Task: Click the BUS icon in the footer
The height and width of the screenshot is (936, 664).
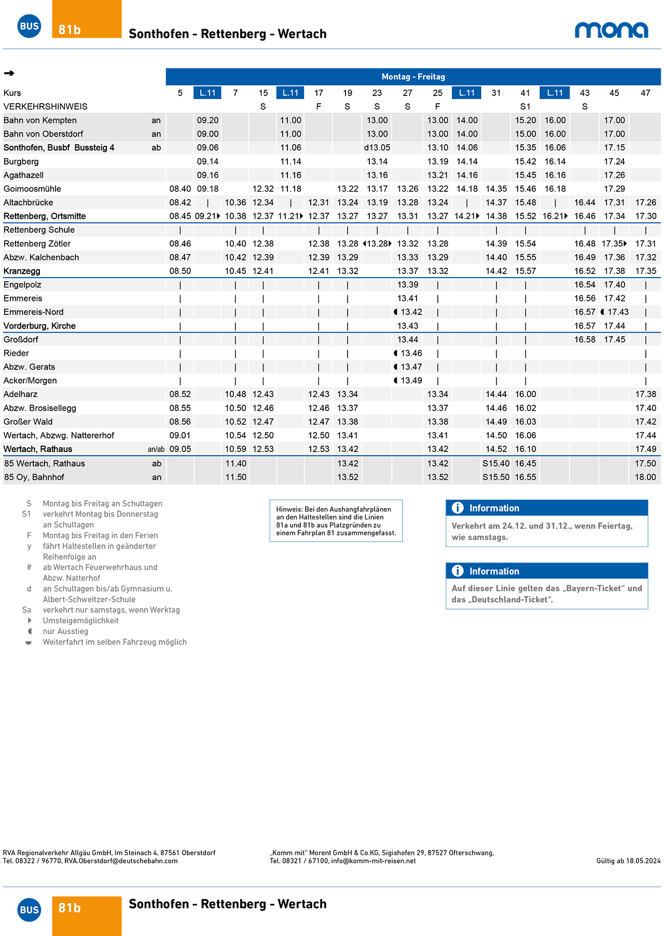Action: pos(29,910)
